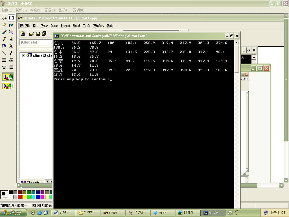Select the Color Picker eyedropper tool
This screenshot has height=217, width=289.
pyautogui.click(x=4, y=32)
